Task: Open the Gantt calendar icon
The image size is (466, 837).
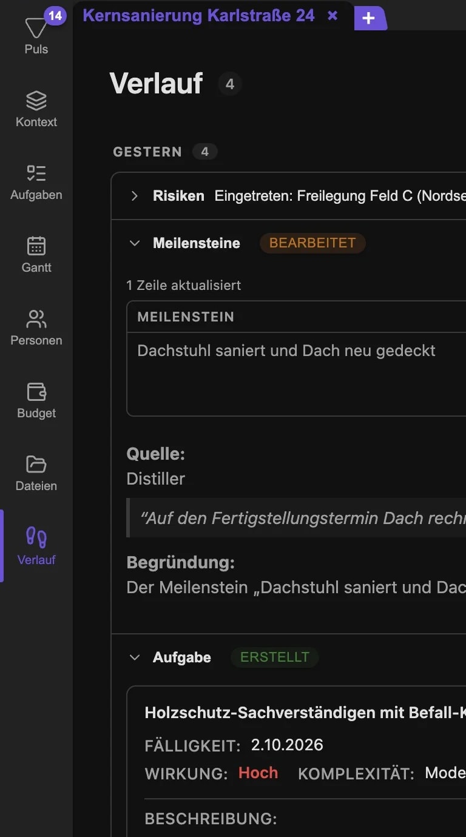Action: click(x=36, y=246)
